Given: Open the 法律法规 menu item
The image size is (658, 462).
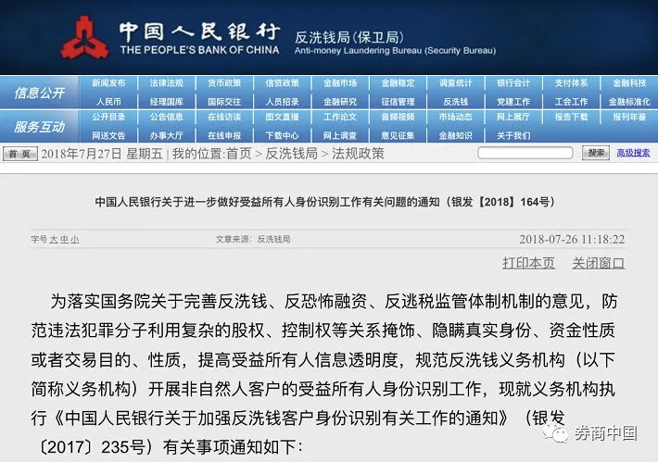Looking at the screenshot, I should click(167, 83).
